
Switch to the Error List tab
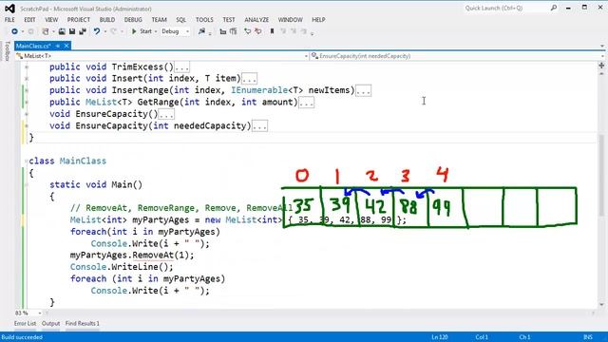[x=26, y=323]
